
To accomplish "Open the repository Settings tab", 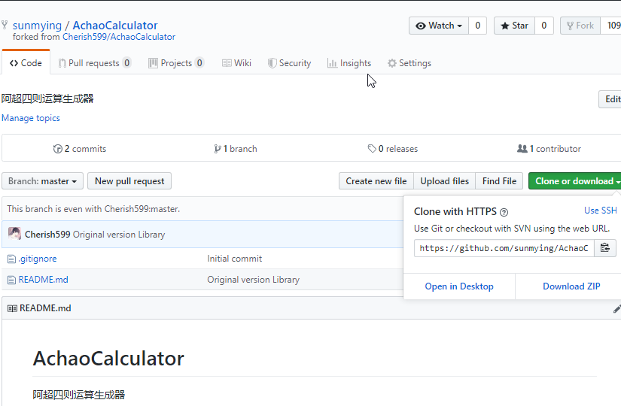I will coord(409,63).
